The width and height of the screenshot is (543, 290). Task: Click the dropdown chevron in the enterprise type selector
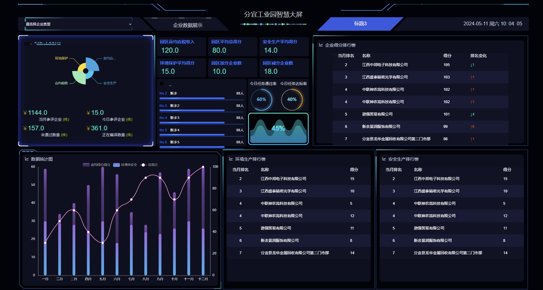[130, 24]
